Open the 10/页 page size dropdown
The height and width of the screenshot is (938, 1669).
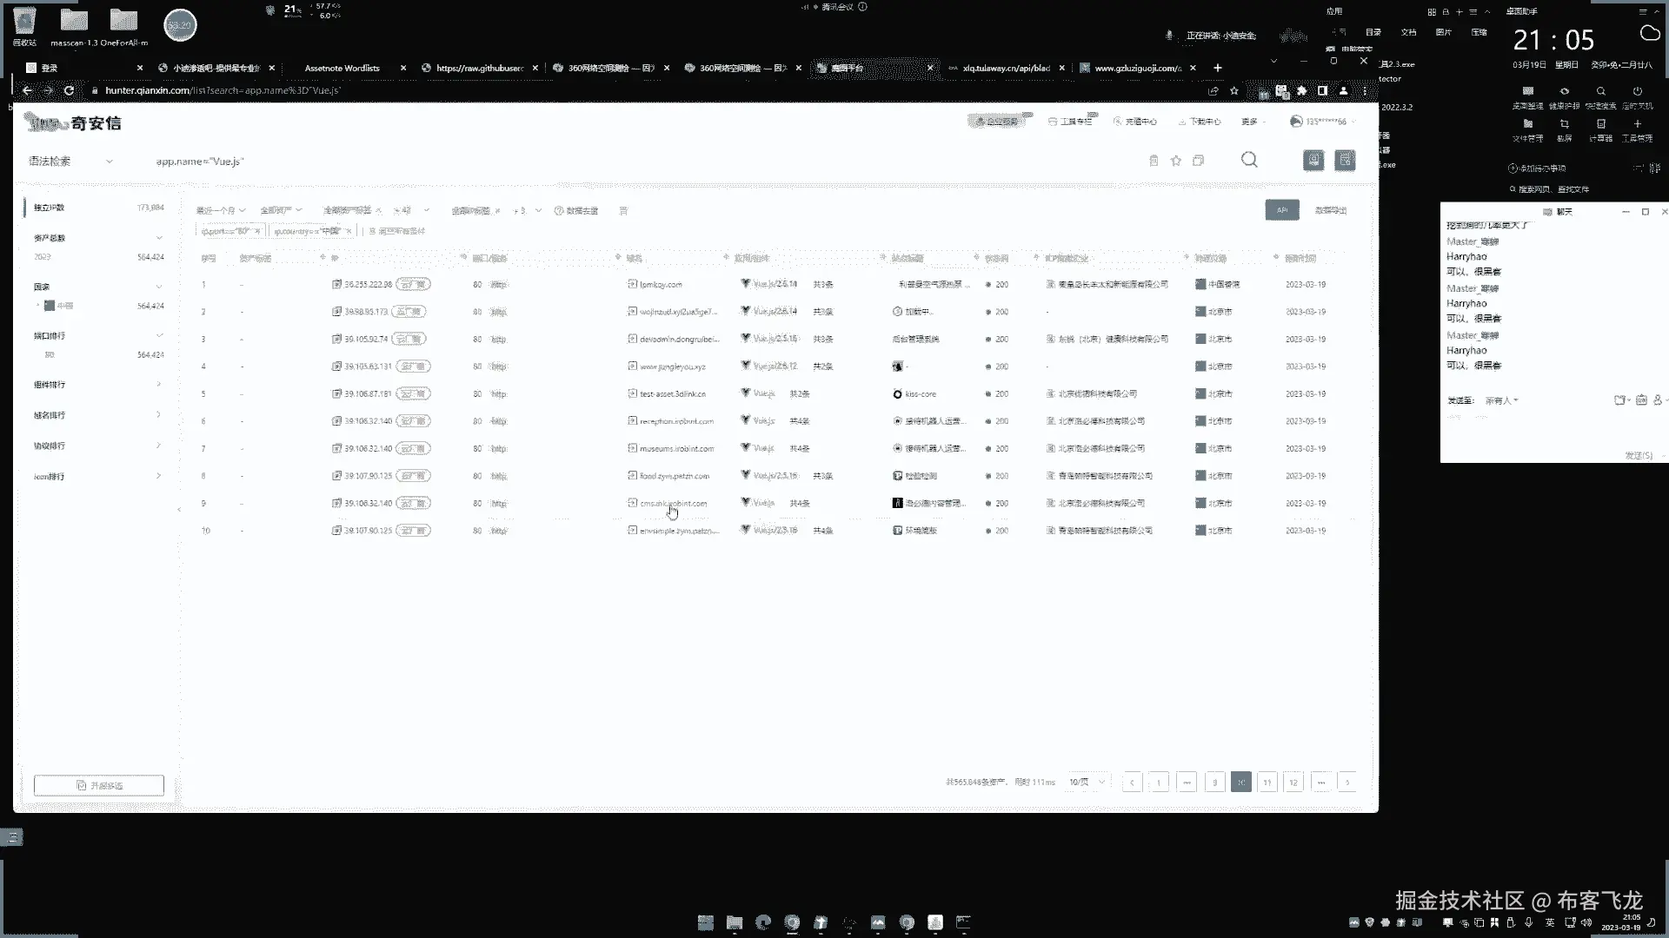1087,782
